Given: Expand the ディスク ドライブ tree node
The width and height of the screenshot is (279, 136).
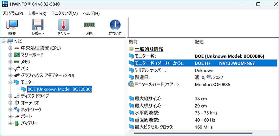Looking at the screenshot, I should 10,96.
